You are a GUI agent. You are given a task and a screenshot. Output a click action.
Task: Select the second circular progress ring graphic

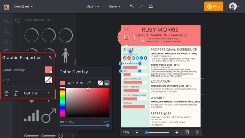49,35
